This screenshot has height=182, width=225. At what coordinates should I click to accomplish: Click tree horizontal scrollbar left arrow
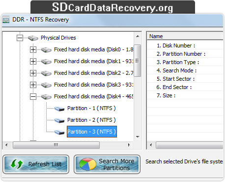[x=6, y=145]
